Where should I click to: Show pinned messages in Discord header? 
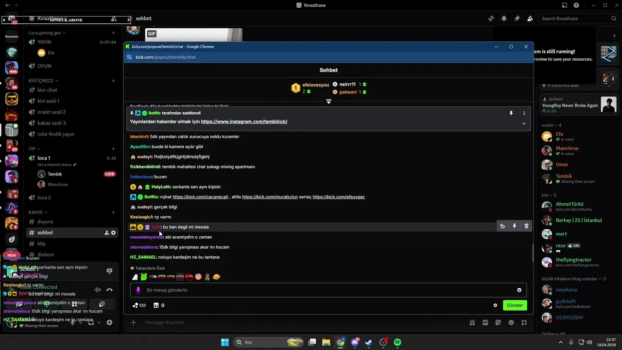click(517, 18)
